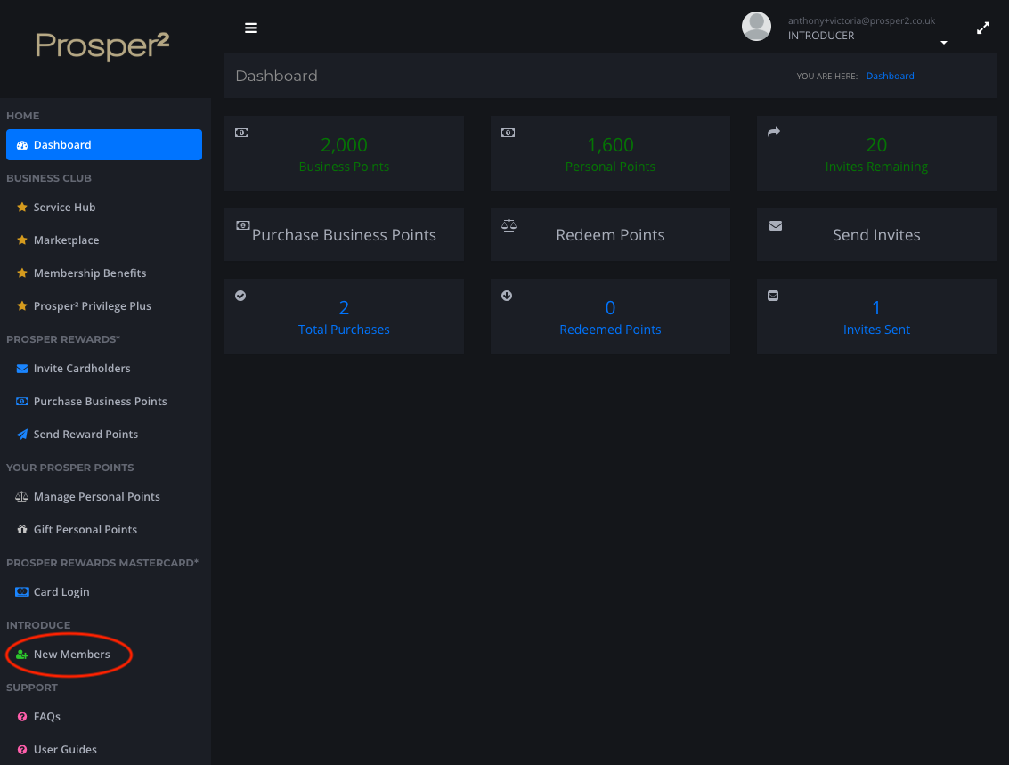Click the 1,600 Personal Points value
1009x765 pixels.
click(610, 145)
